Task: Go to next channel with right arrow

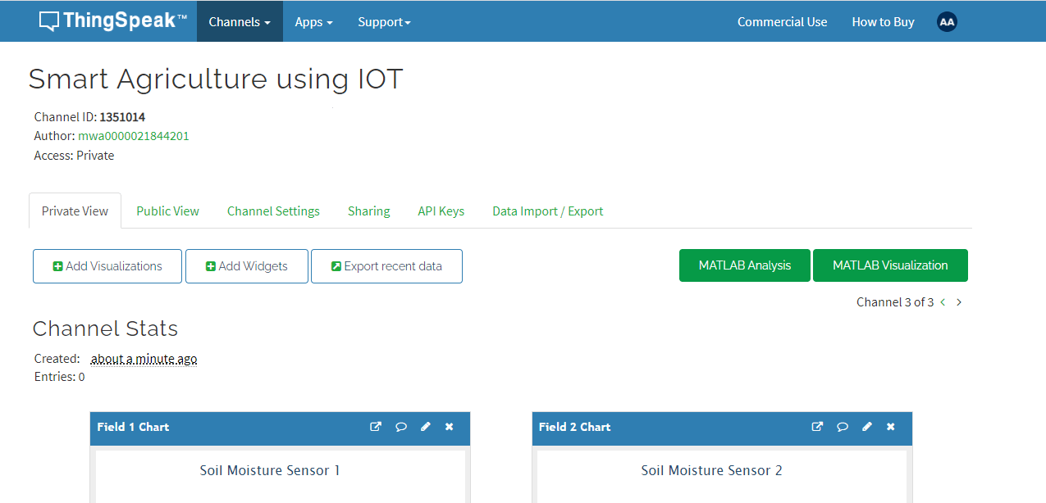Action: (958, 301)
